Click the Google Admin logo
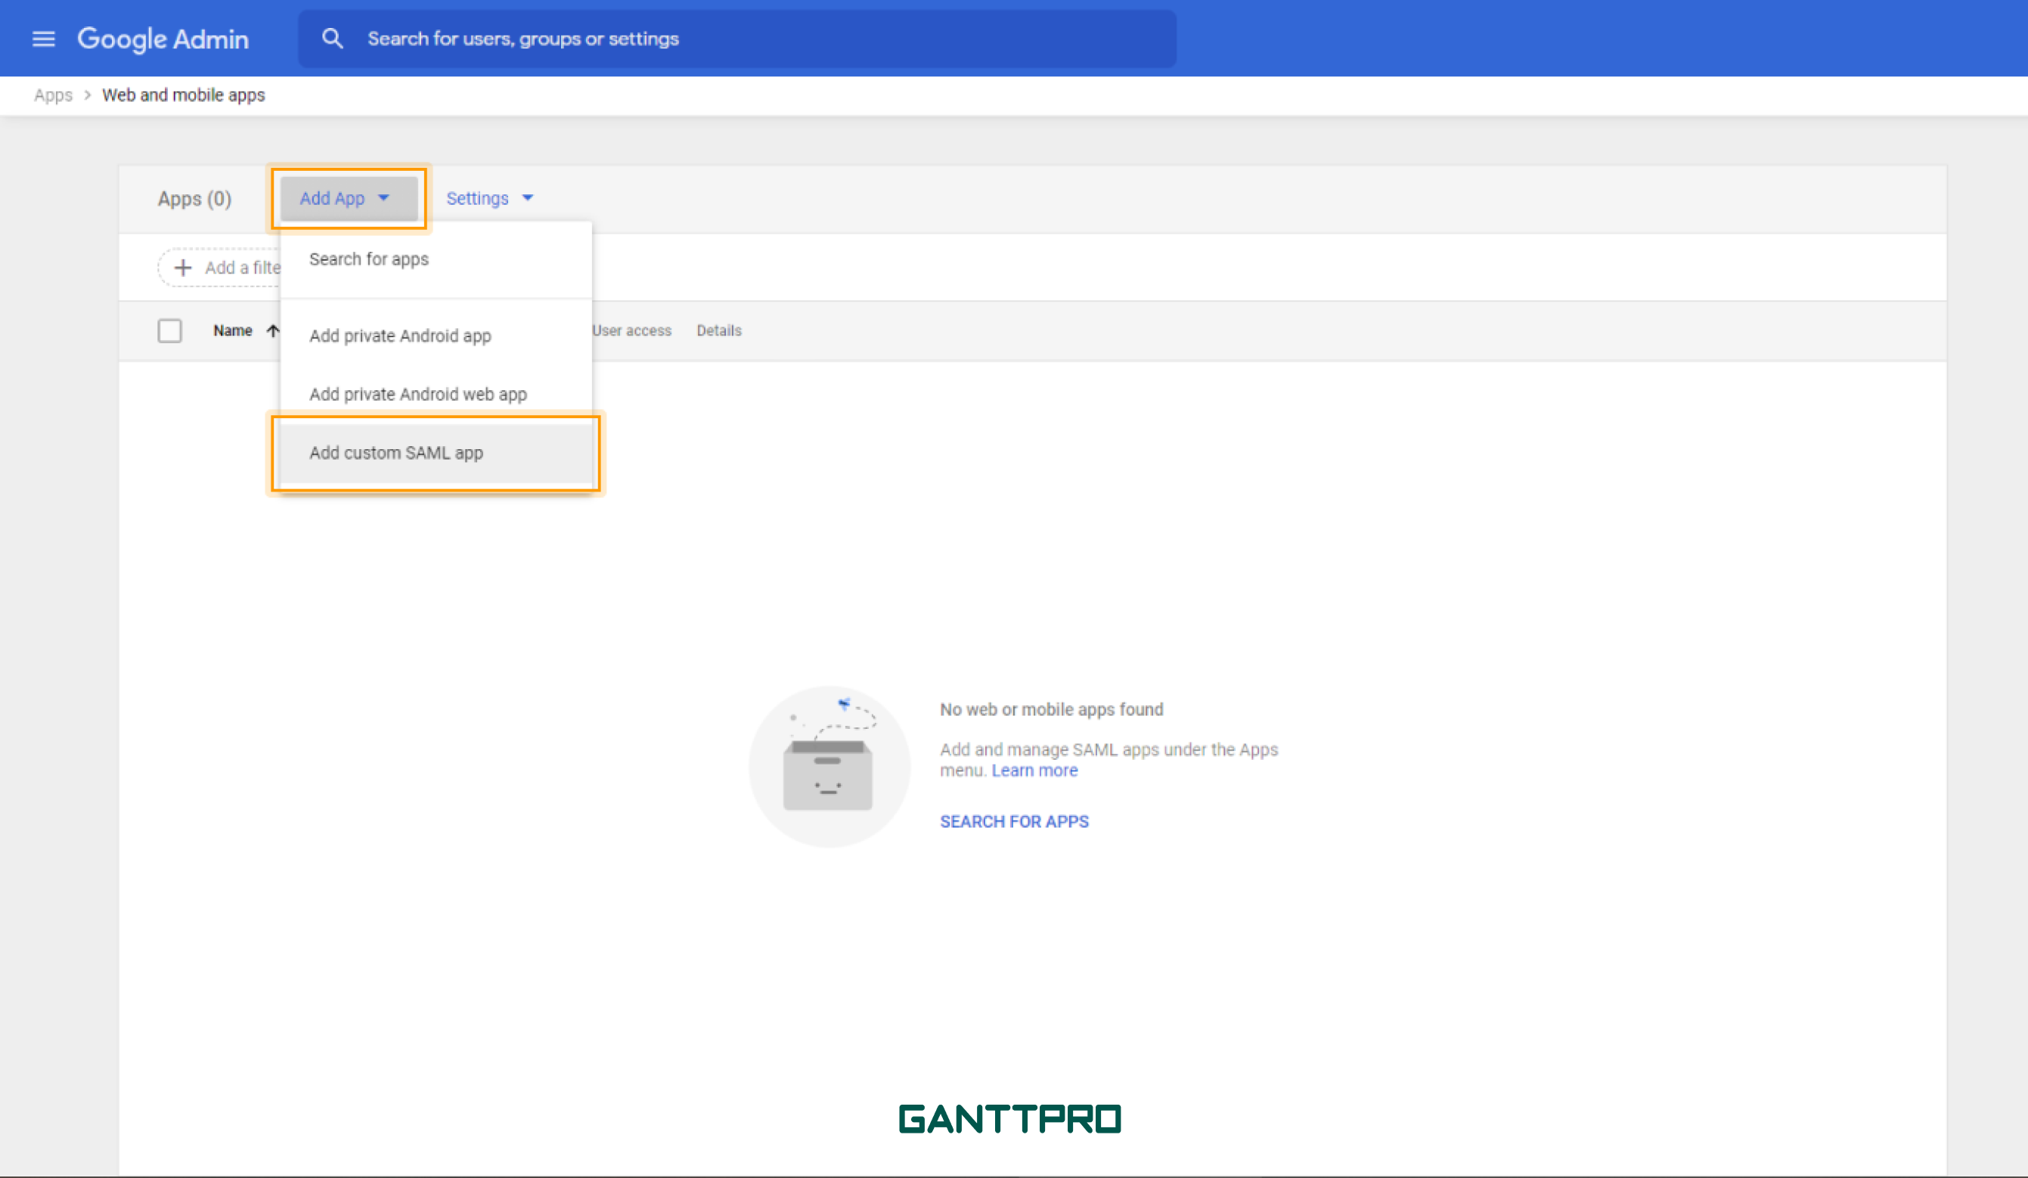Image resolution: width=2028 pixels, height=1178 pixels. coord(163,39)
